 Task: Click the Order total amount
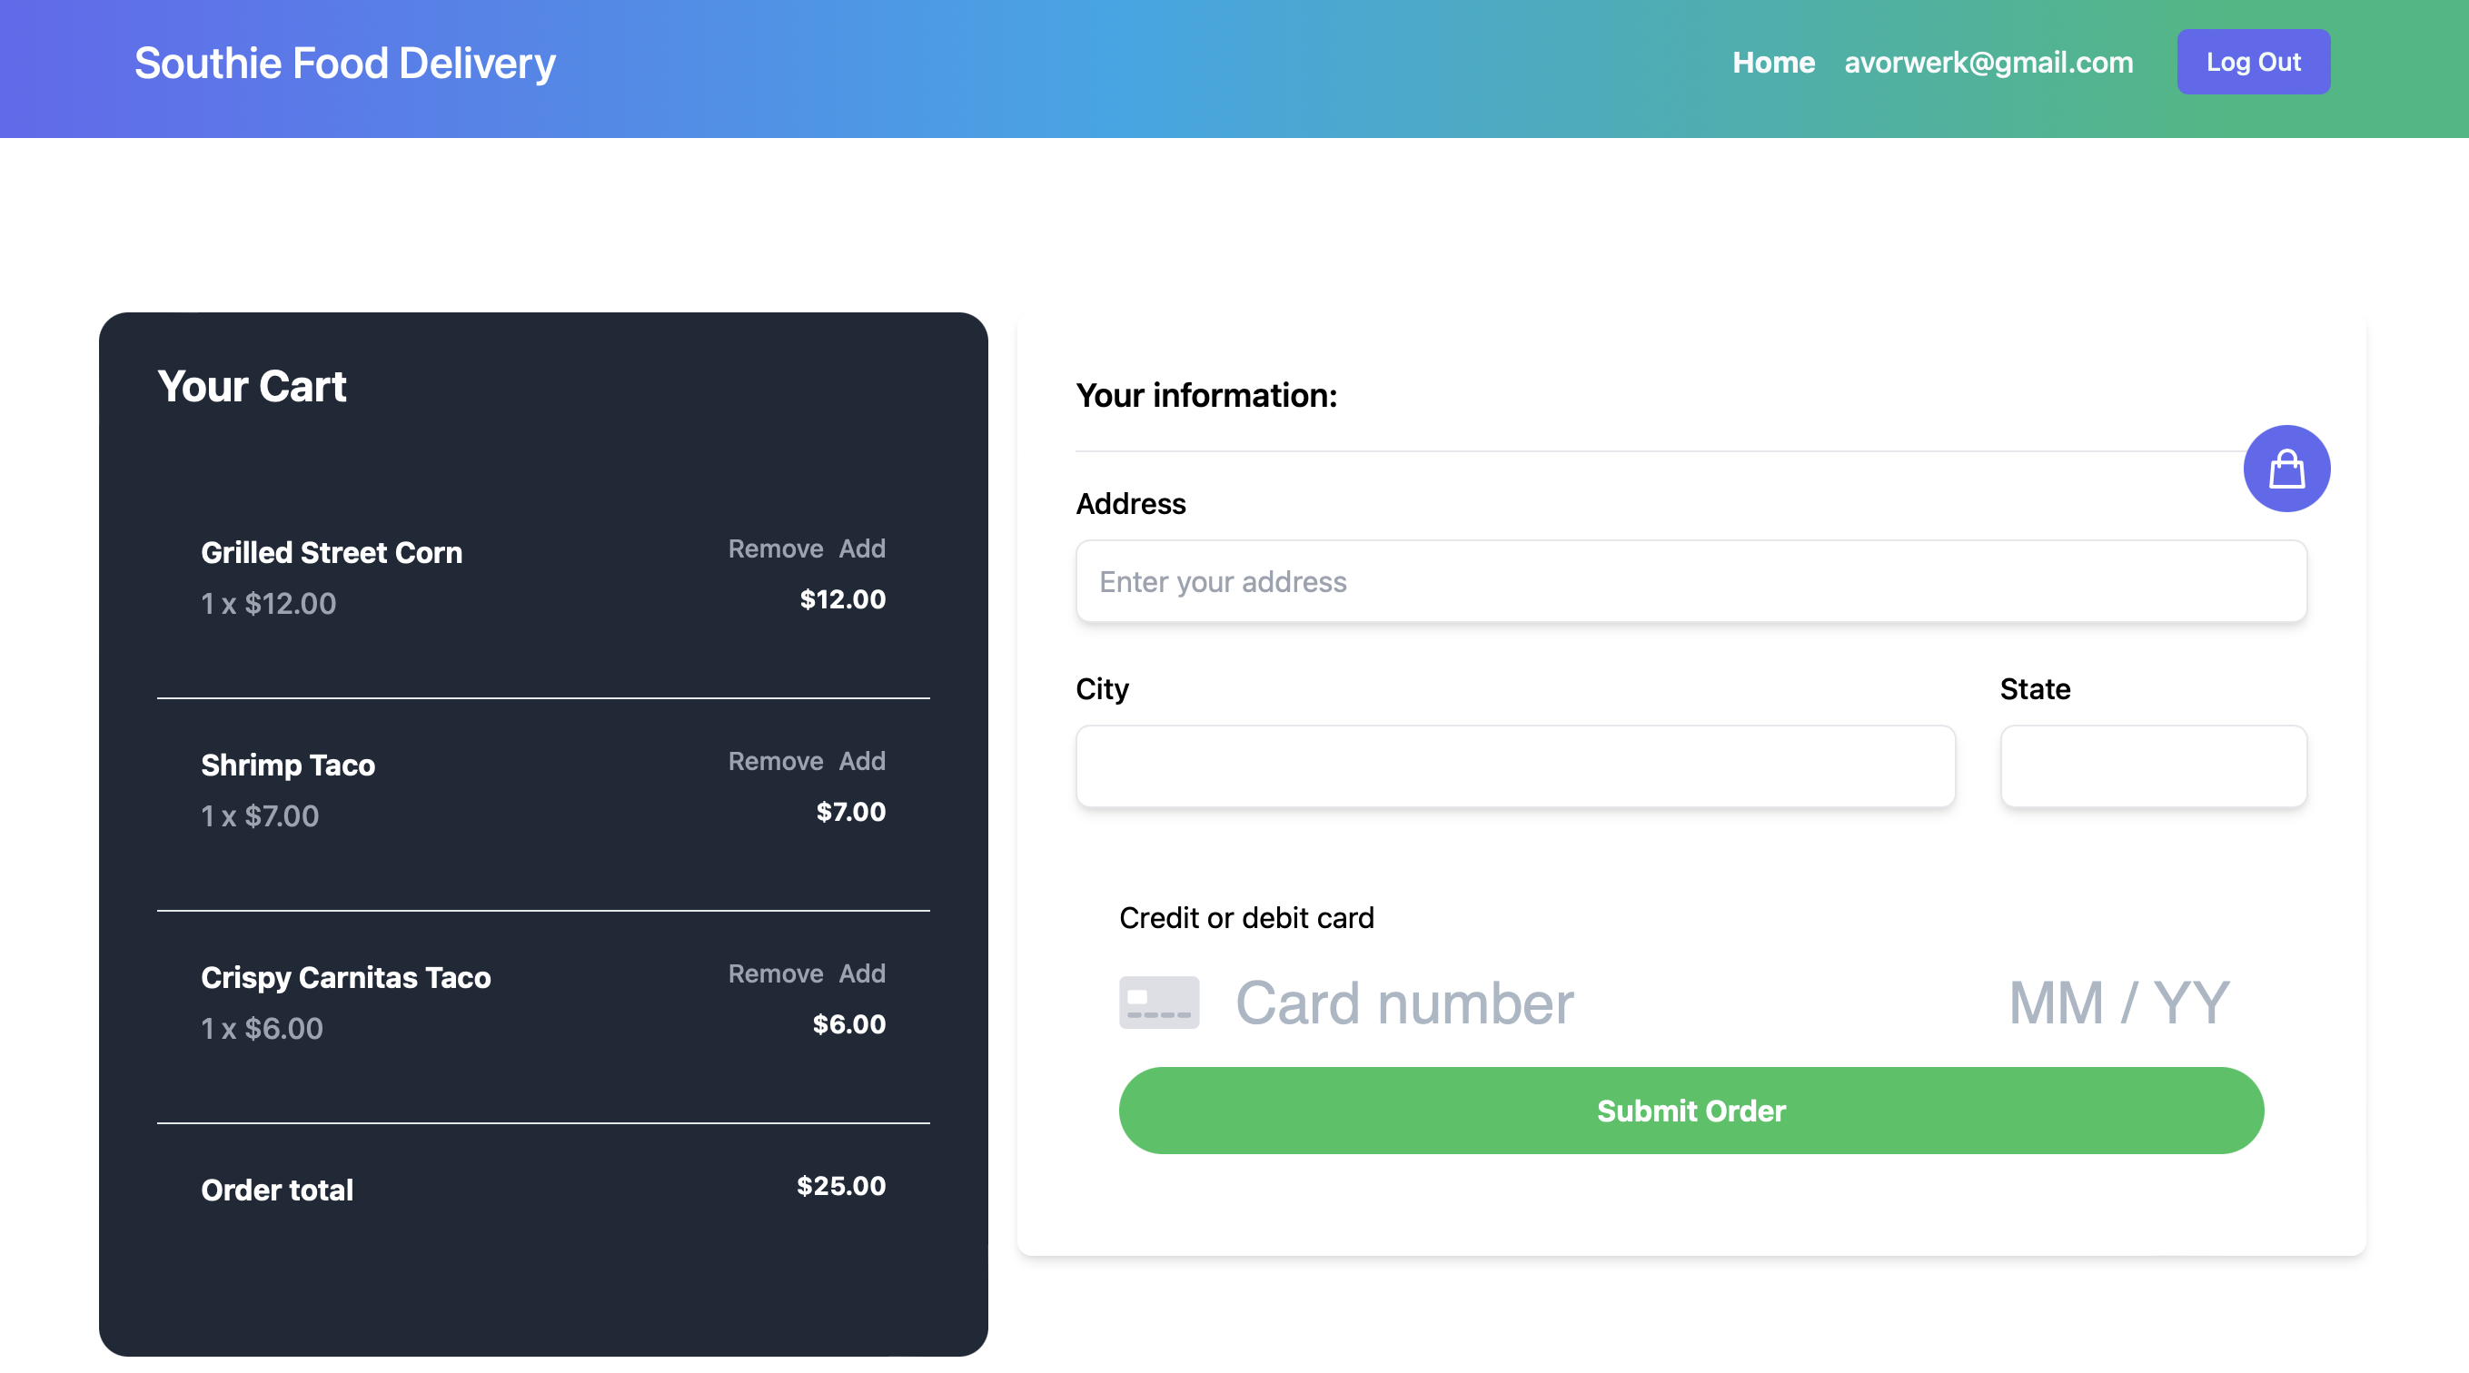coord(840,1185)
